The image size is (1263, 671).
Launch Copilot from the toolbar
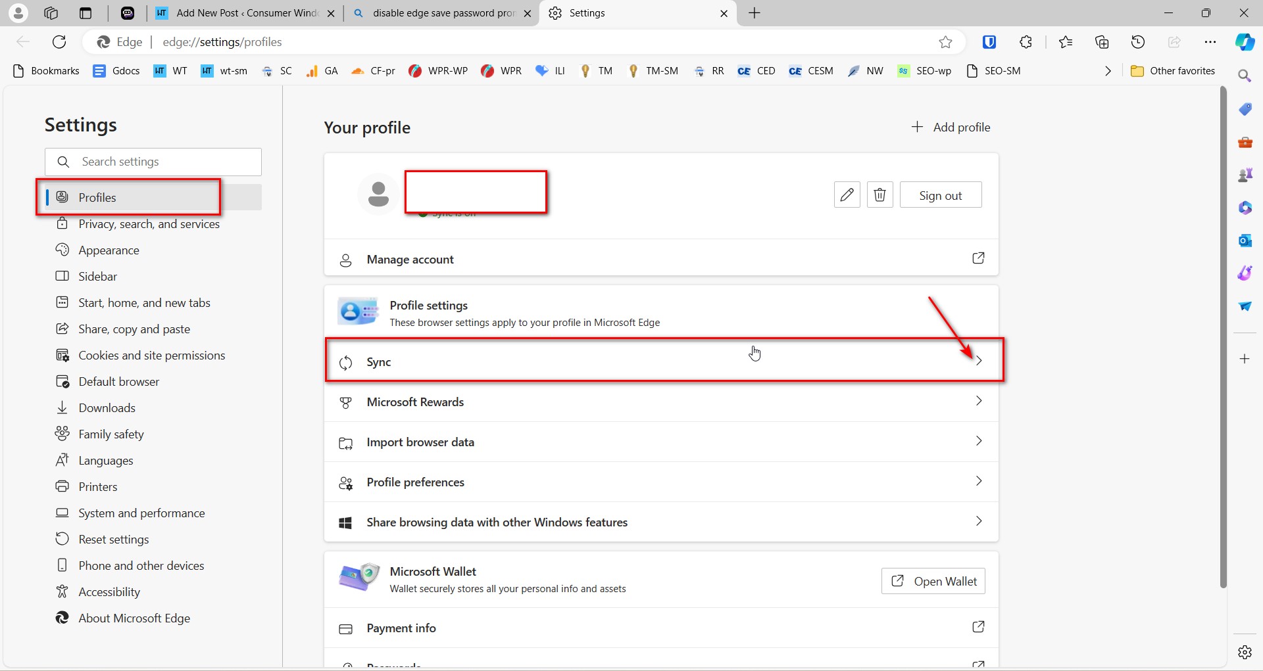1245,42
